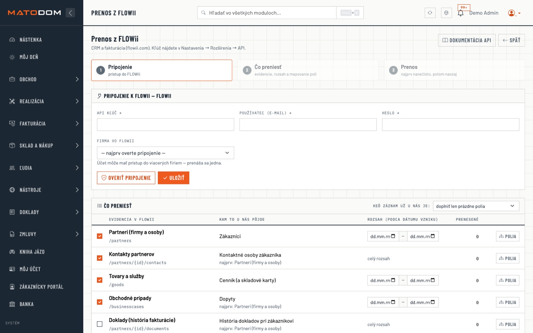Click the MATODOM logo

(x=34, y=13)
